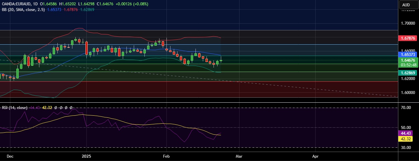The width and height of the screenshot is (419, 161).
Task: Click the 2025 label on time axis
Action: (86, 156)
